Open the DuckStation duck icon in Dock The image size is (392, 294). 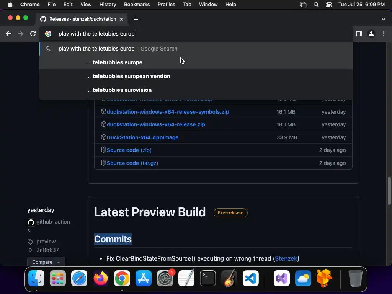pyautogui.click(x=324, y=278)
